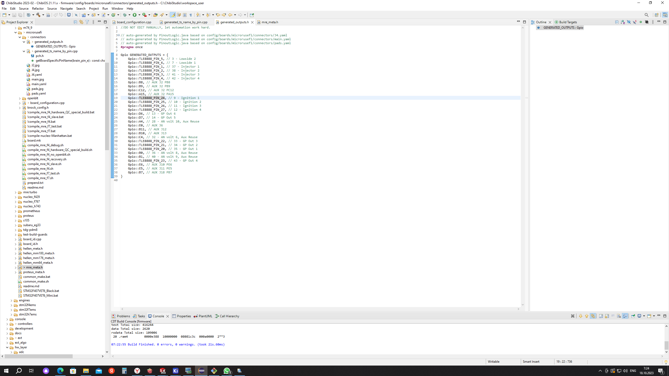
Task: Close the generated_outputs.h tab
Action: pos(252,22)
